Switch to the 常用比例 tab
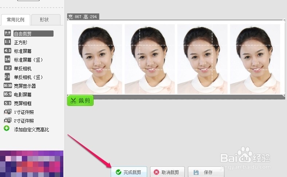This screenshot has width=287, height=177. click(x=16, y=20)
